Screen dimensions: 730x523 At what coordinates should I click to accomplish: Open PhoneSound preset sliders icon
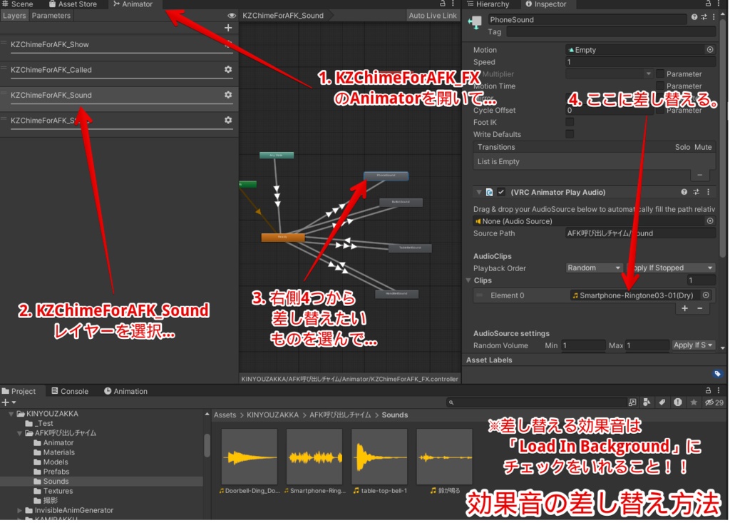[704, 17]
